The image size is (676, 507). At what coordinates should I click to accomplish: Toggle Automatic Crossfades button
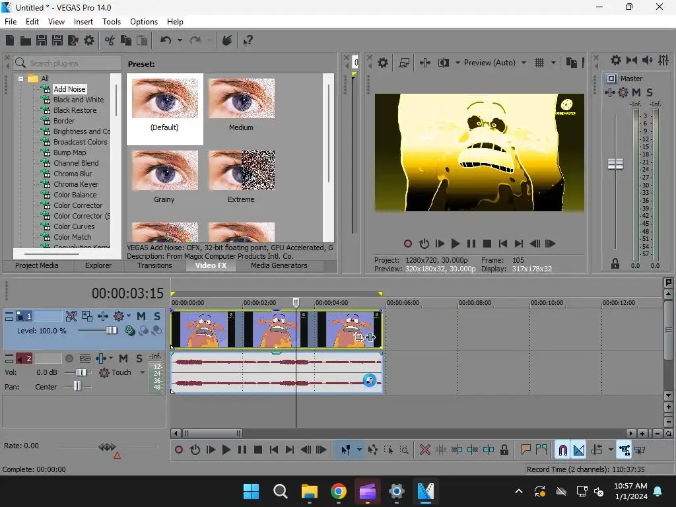pyautogui.click(x=579, y=450)
